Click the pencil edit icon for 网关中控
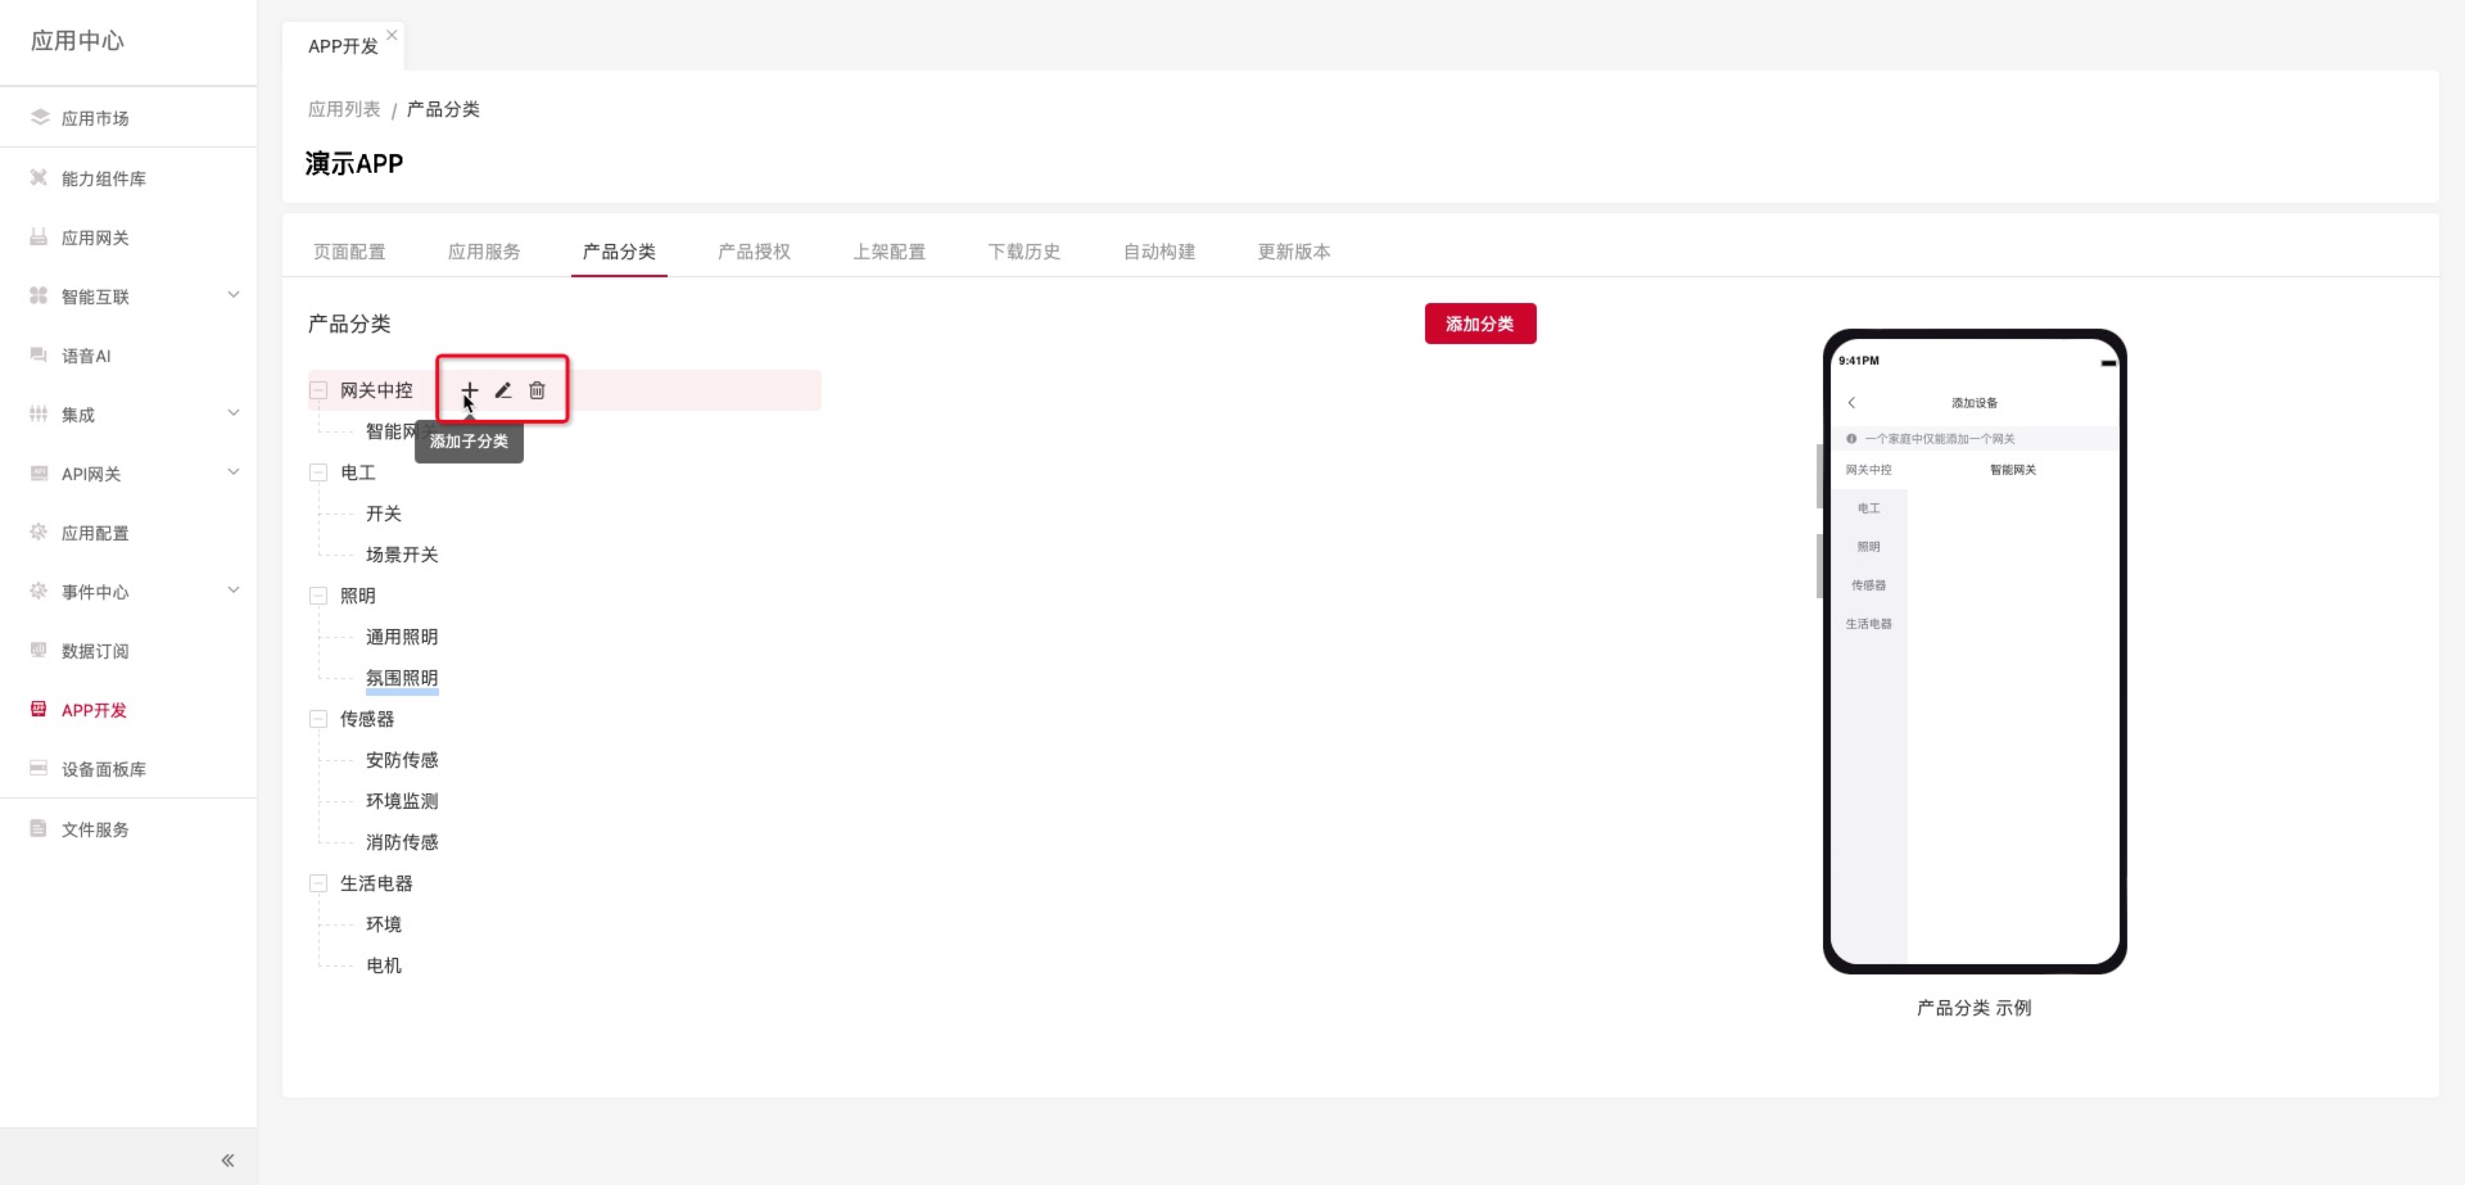Image resolution: width=2465 pixels, height=1185 pixels. point(503,390)
